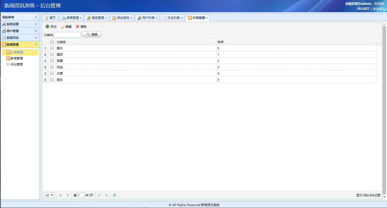Viewport: 387px width, 208px height.
Task: Click the 分类管理 RSS icon in sidebar
Action: tap(8, 52)
